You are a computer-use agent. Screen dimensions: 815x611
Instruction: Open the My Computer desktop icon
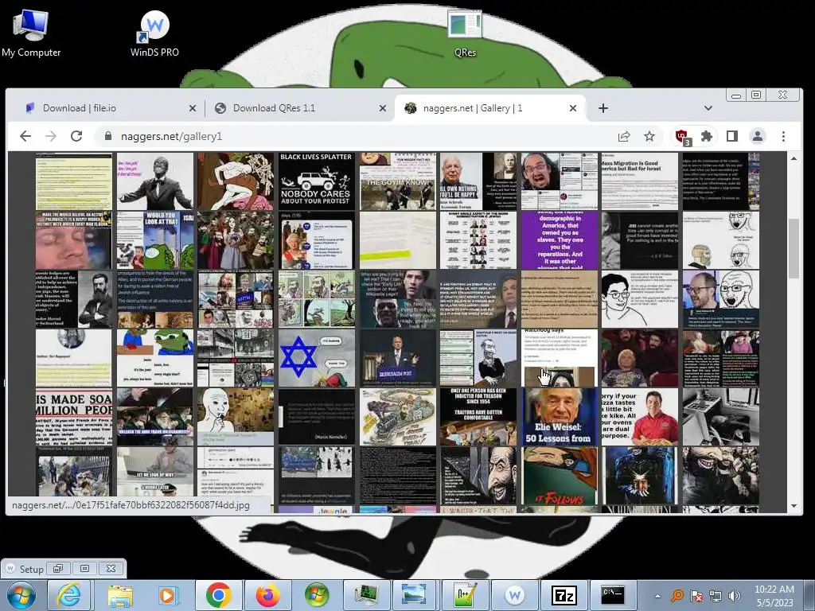(x=31, y=33)
